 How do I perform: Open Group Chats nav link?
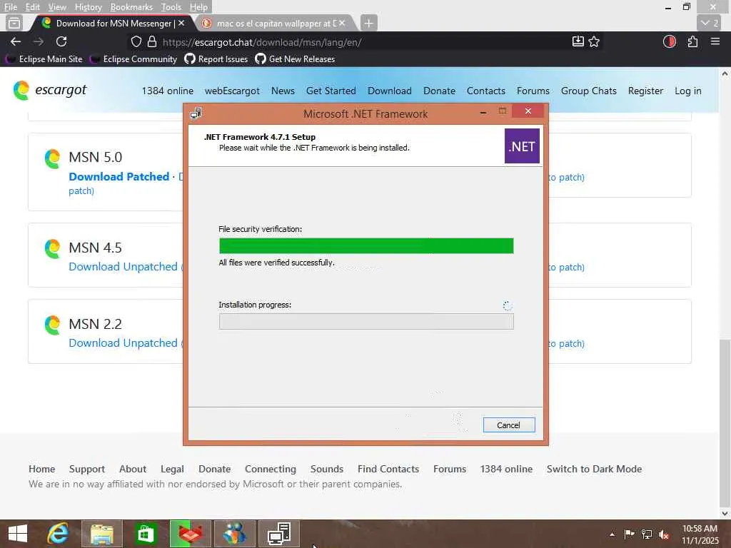[589, 91]
